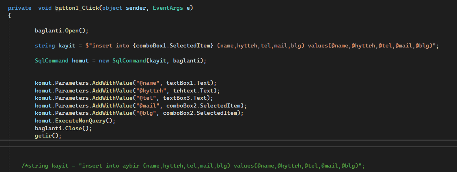
Task: Click the "kayit" argument inside SqlCommand constructor
Action: tap(157, 61)
